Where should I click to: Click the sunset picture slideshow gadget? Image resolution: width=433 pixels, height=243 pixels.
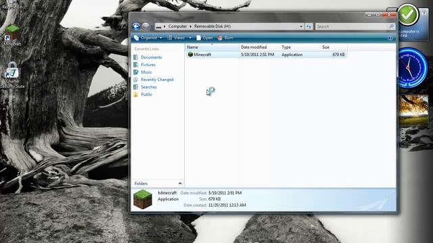tap(413, 110)
